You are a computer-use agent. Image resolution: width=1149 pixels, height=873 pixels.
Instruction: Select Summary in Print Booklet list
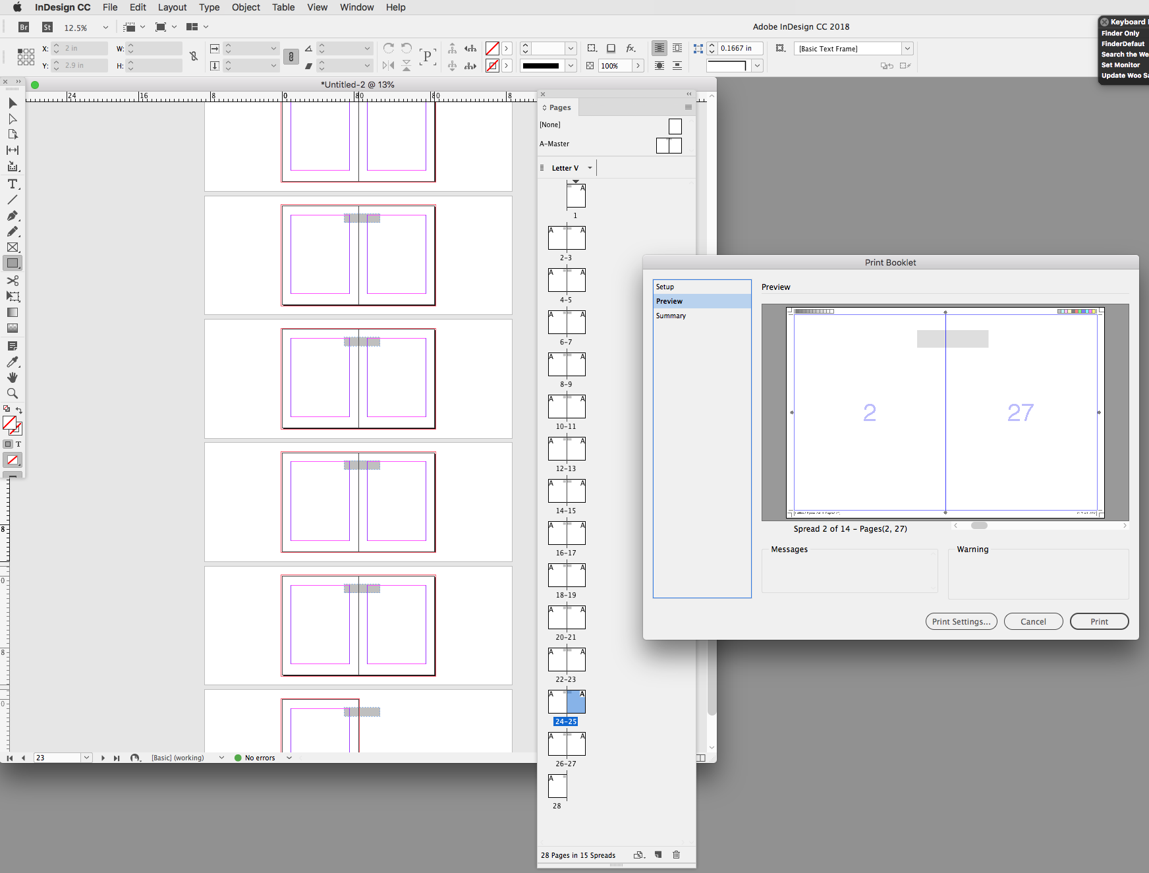click(702, 316)
